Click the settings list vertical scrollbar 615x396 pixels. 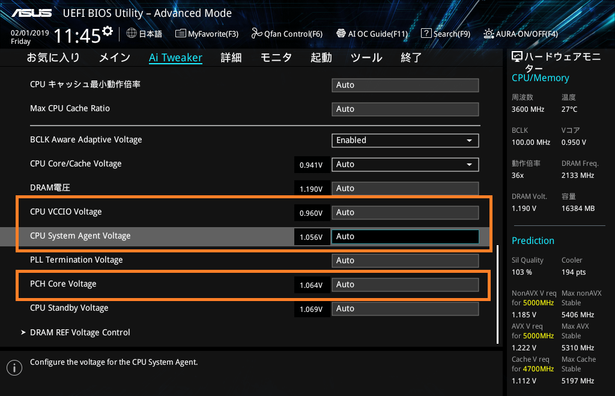(x=498, y=294)
